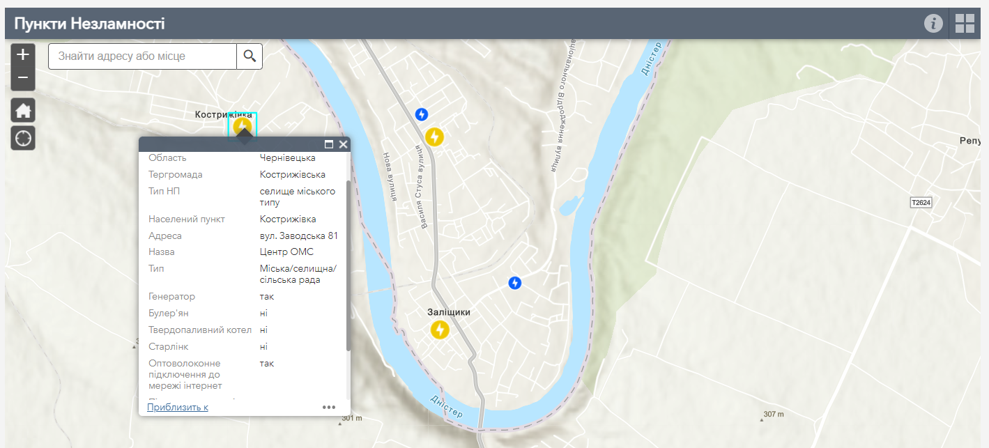989x448 pixels.
Task: Select yellow marker on Василя Стуса street
Action: tap(434, 137)
